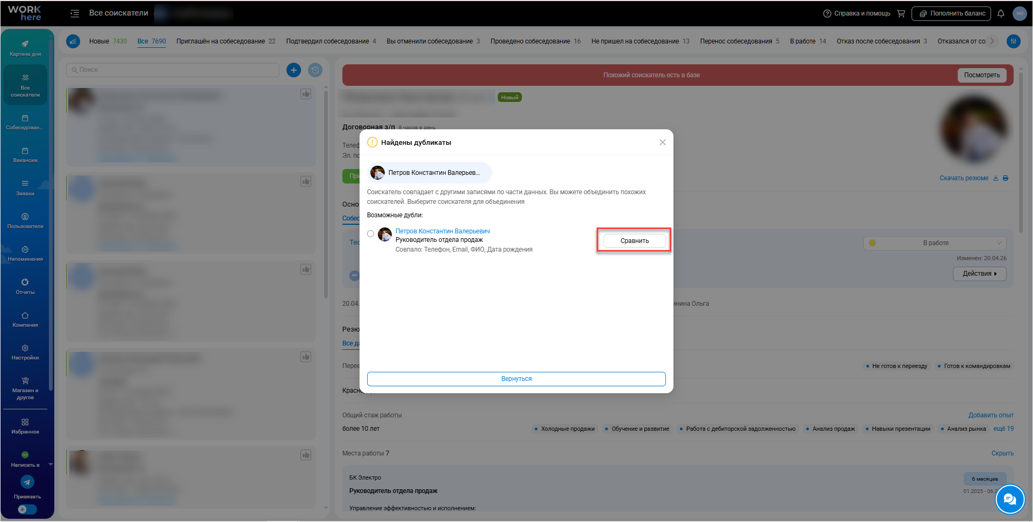
Task: Select В работе 14 tab
Action: pyautogui.click(x=808, y=41)
